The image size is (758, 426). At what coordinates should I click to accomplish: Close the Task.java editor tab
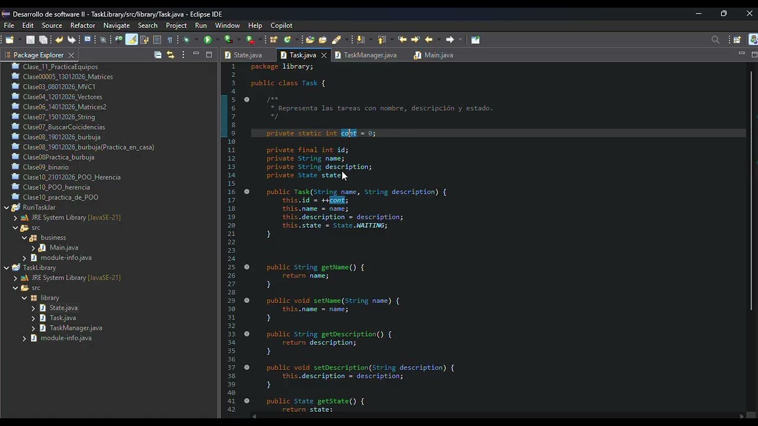(324, 55)
